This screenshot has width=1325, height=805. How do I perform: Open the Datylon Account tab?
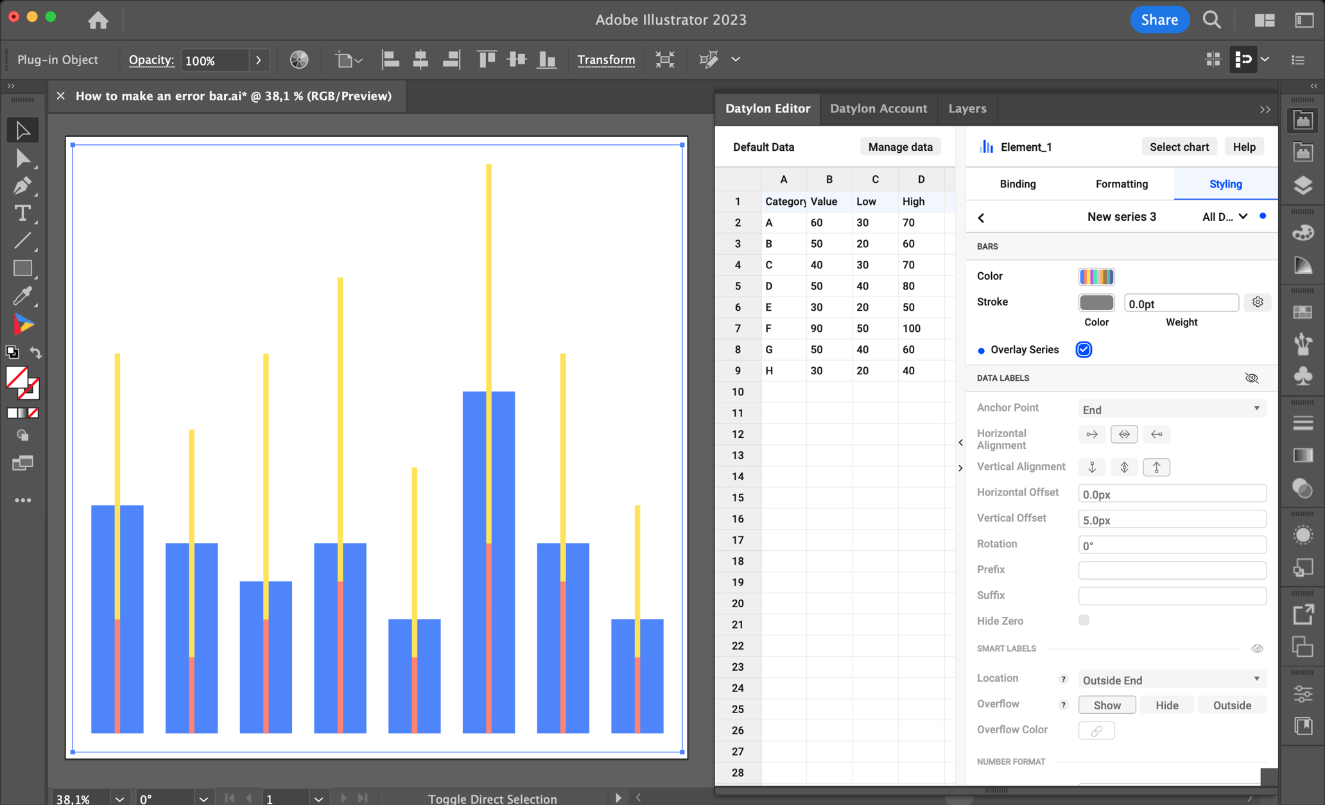[879, 108]
